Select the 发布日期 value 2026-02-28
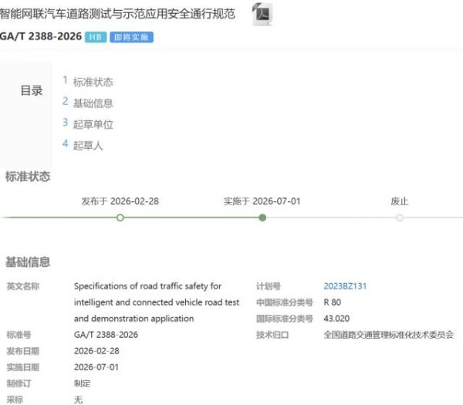 pos(96,351)
